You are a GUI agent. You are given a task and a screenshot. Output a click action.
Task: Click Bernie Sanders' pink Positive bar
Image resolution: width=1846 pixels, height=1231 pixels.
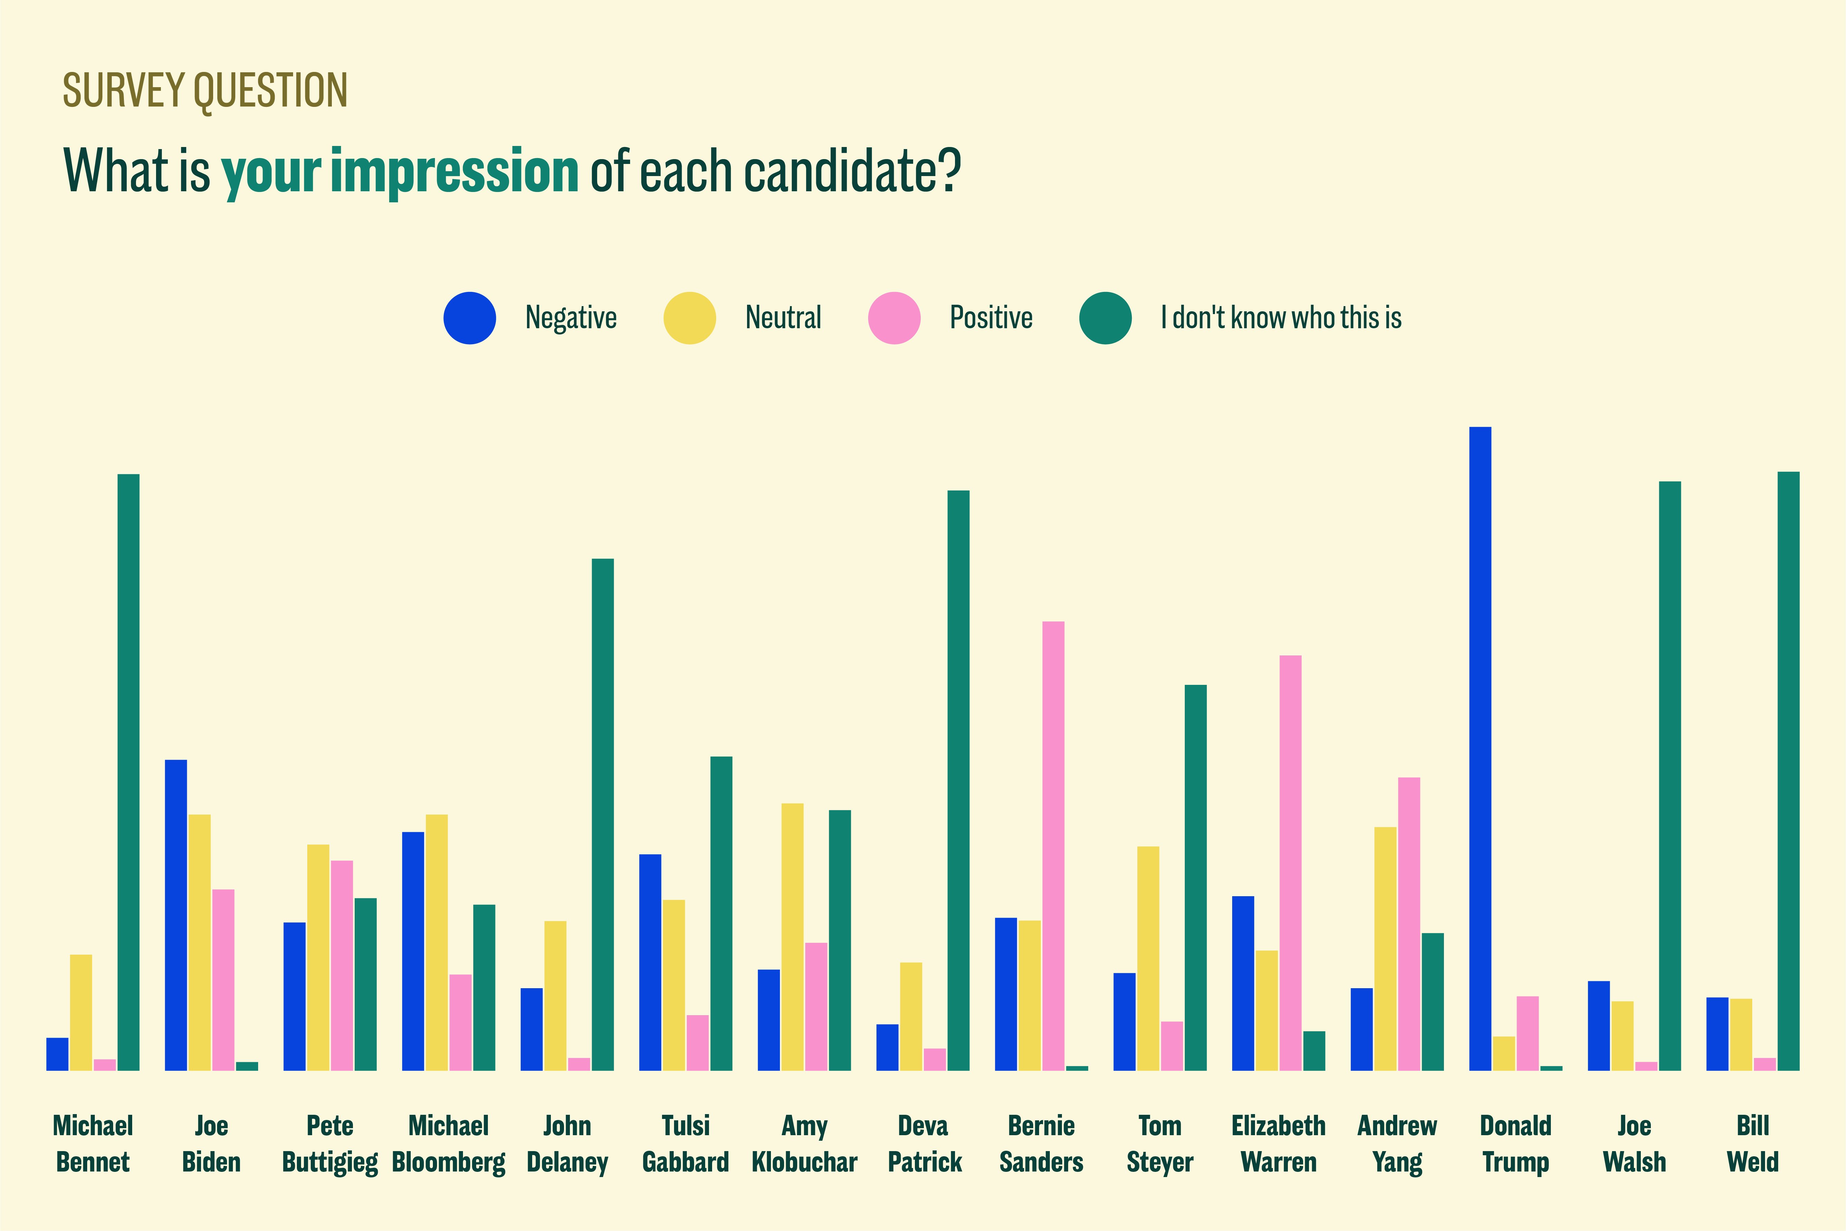[x=1053, y=846]
